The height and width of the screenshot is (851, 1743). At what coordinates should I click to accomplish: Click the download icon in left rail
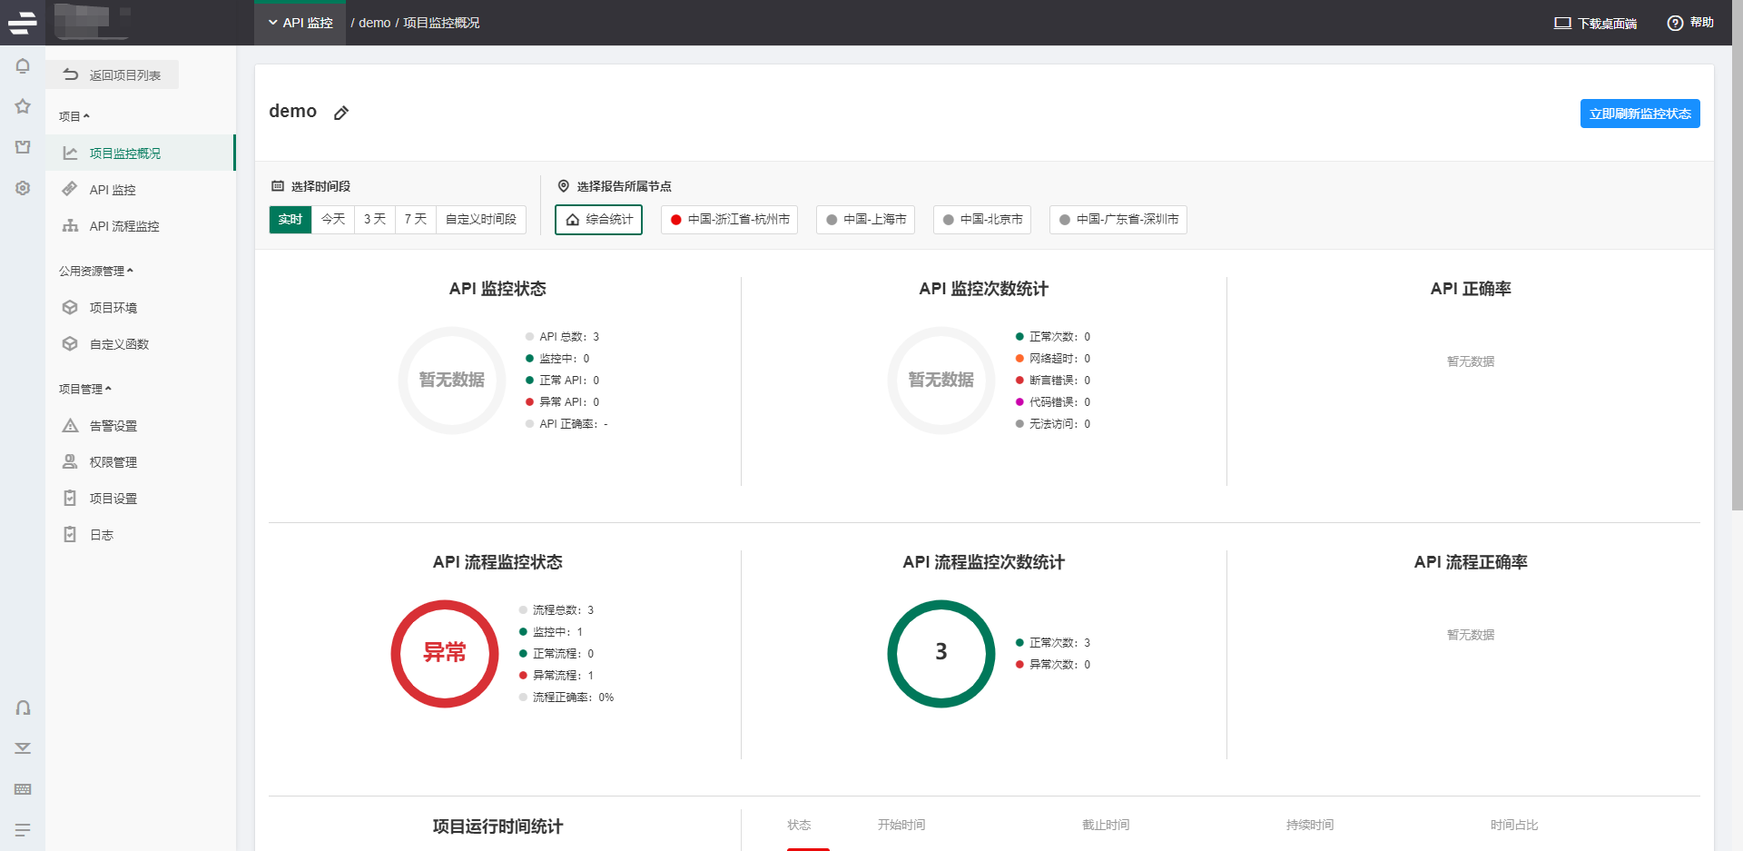(x=23, y=748)
